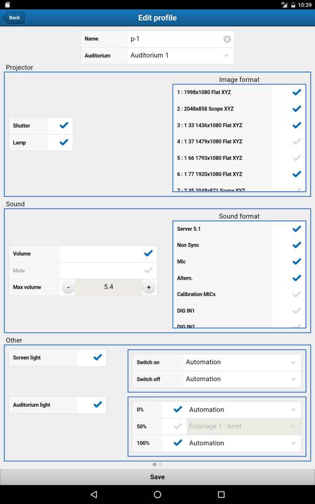Uncheck image format 2 : 2048x858 Scope XYZ
Screen dimensions: 315x504
point(297,109)
